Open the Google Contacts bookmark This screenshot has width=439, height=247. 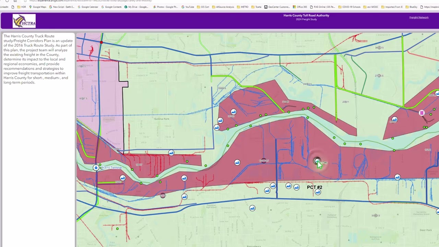[x=111, y=7]
